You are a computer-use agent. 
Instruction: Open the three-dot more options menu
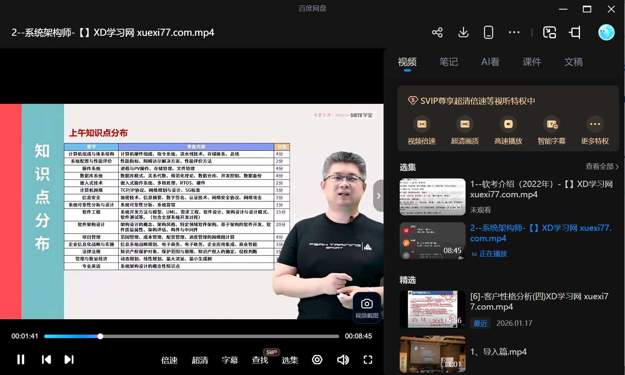point(514,33)
